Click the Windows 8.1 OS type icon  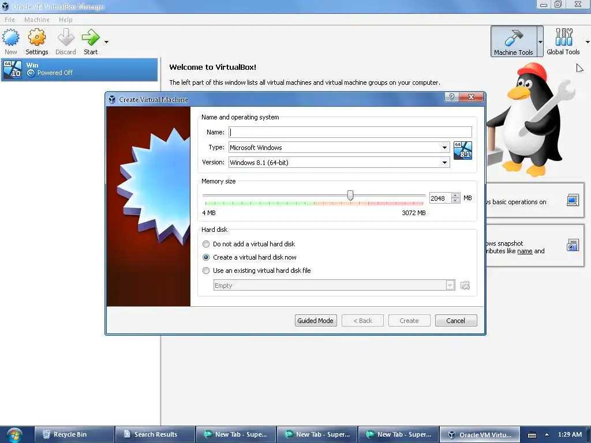tap(462, 151)
